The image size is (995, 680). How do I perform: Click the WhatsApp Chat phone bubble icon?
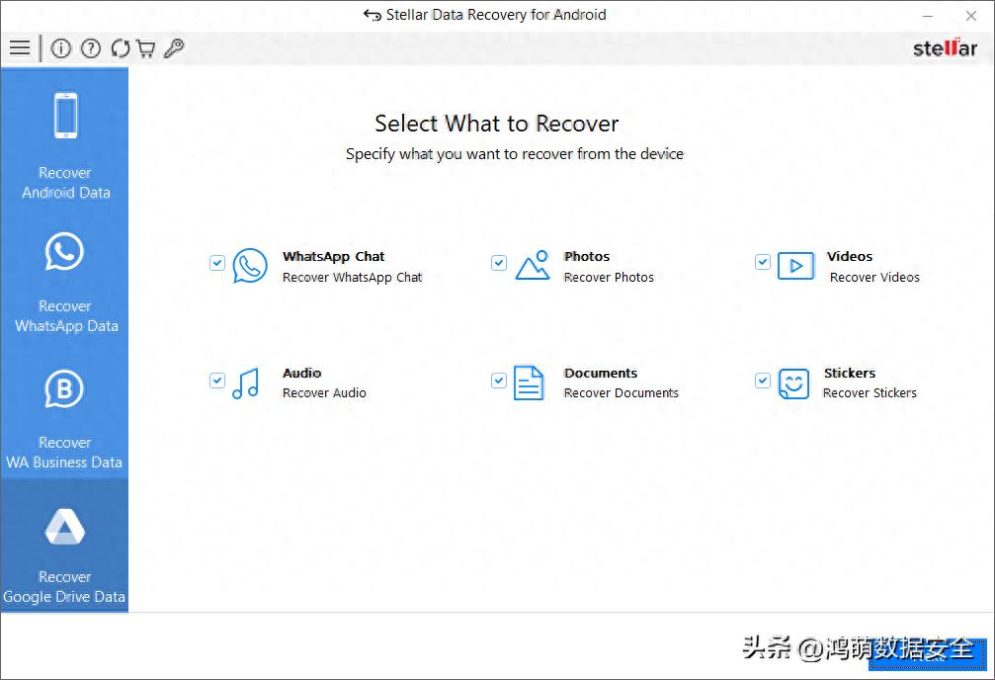point(250,266)
